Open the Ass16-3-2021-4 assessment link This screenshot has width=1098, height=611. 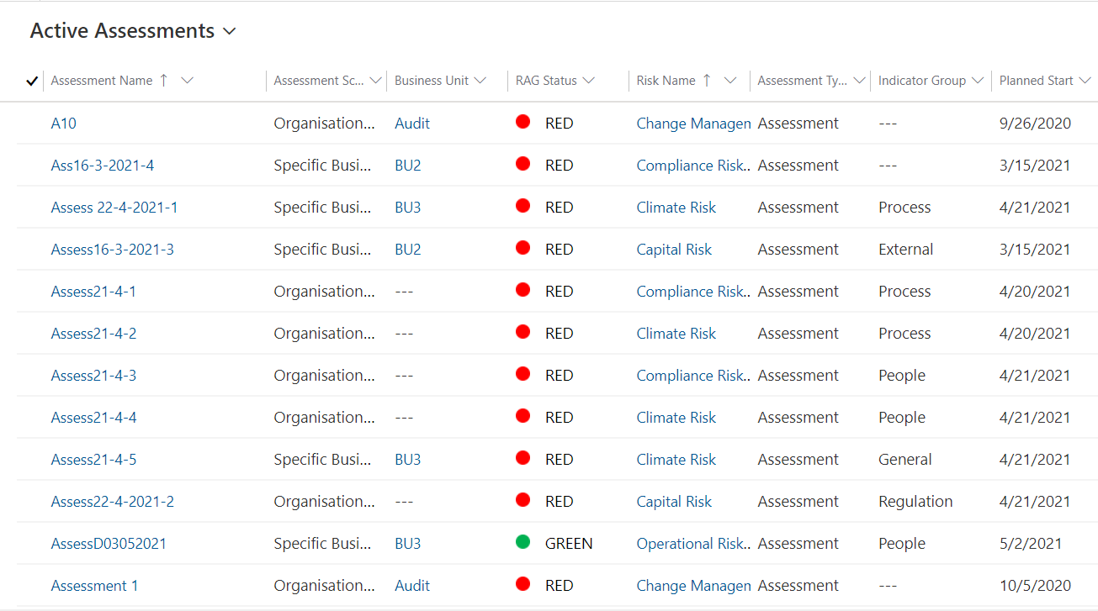103,166
